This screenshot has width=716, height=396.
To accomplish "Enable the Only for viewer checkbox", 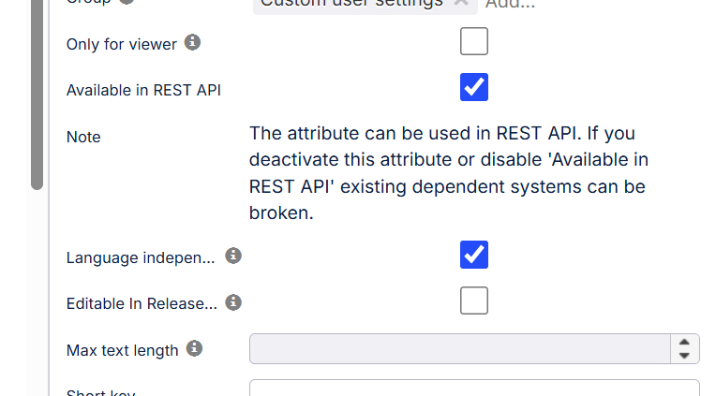I will [474, 42].
